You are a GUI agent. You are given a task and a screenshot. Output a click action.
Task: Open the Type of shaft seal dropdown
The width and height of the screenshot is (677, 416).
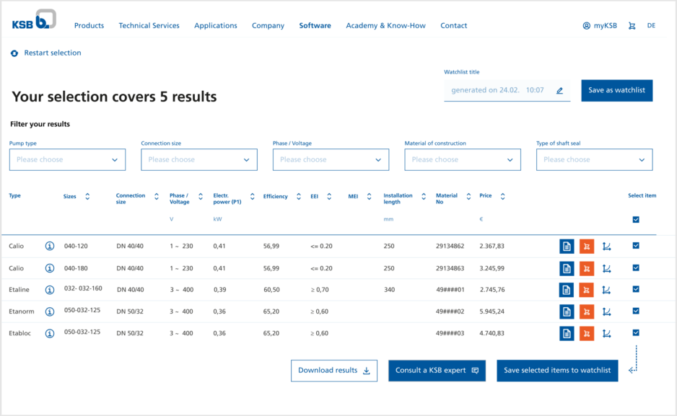[x=594, y=160]
